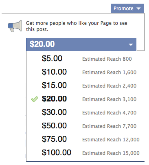Screen dimensions: 149x165
Task: Select the checked $20.00 menu option
Action: [x=85, y=99]
